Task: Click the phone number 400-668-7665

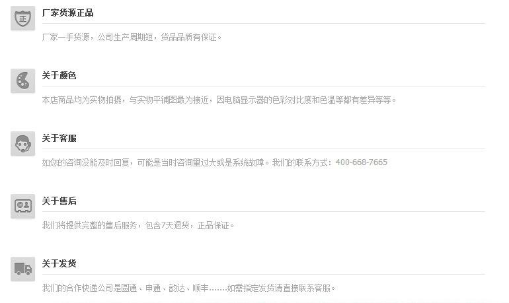Action: coord(362,162)
